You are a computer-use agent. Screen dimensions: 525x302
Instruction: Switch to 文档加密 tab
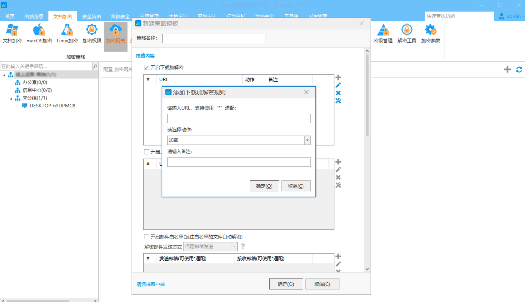pyautogui.click(x=63, y=16)
